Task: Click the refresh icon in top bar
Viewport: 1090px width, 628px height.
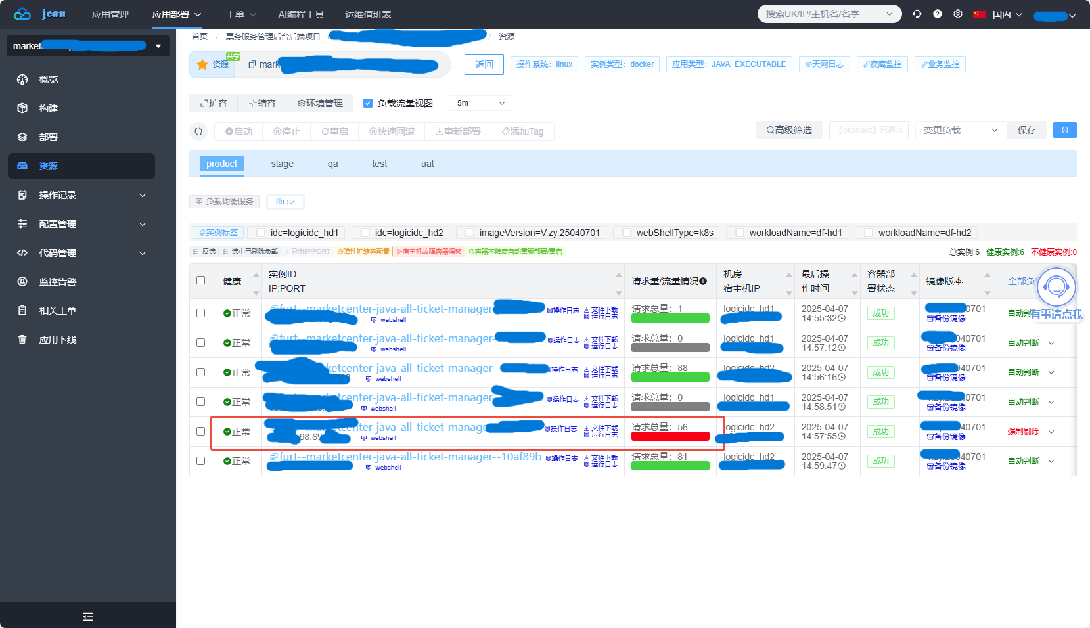Action: 917,14
